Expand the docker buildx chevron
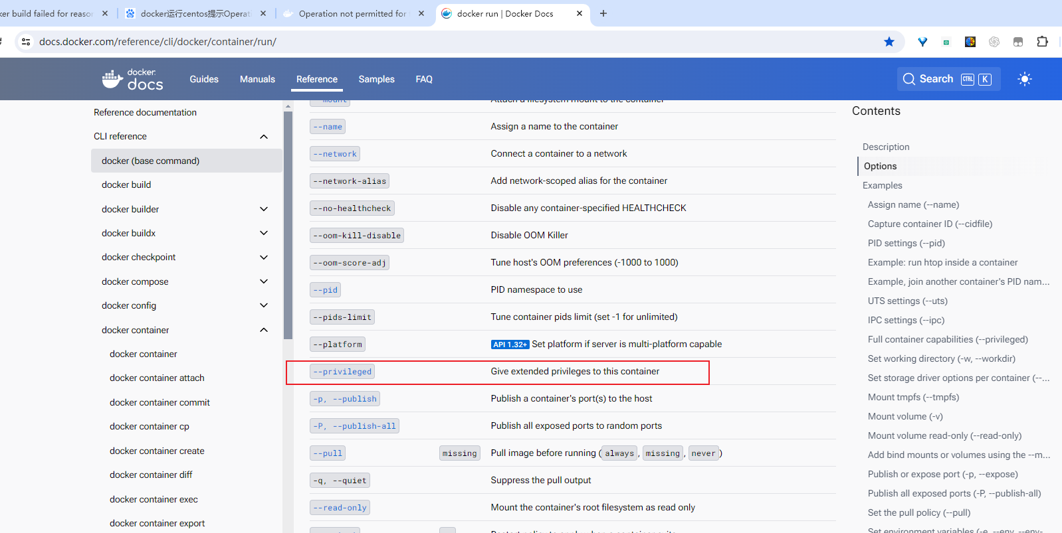Screen dimensions: 1062x533 click(264, 233)
